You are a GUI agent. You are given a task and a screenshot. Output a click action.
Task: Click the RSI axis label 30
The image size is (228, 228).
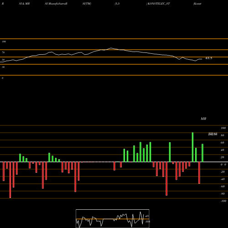(x=3, y=67)
